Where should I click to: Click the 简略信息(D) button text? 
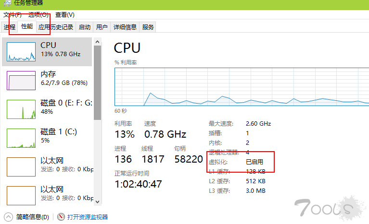[x=33, y=217]
